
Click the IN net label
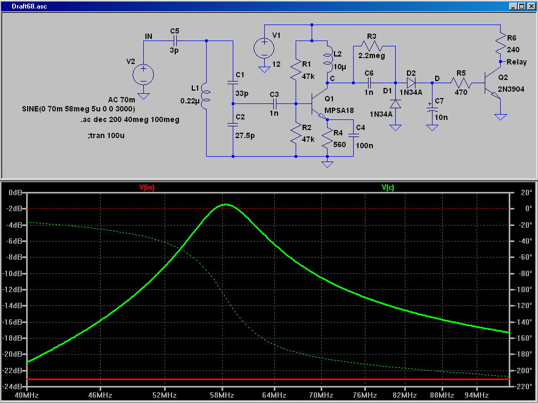(149, 36)
